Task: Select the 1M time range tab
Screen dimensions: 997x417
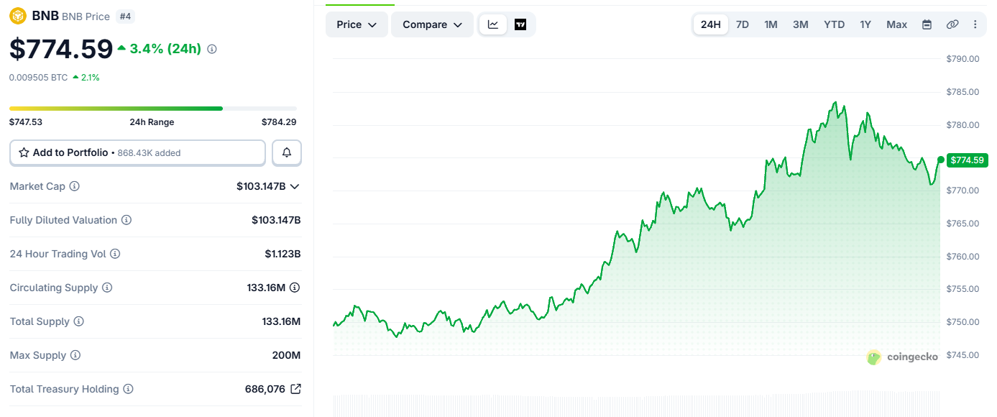Action: point(771,24)
